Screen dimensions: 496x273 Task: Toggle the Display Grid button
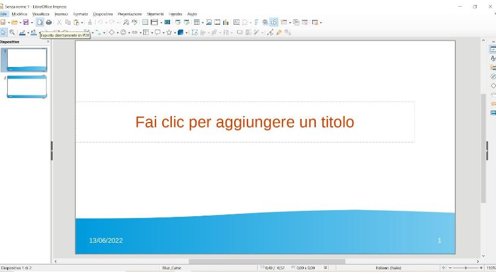[145, 22]
